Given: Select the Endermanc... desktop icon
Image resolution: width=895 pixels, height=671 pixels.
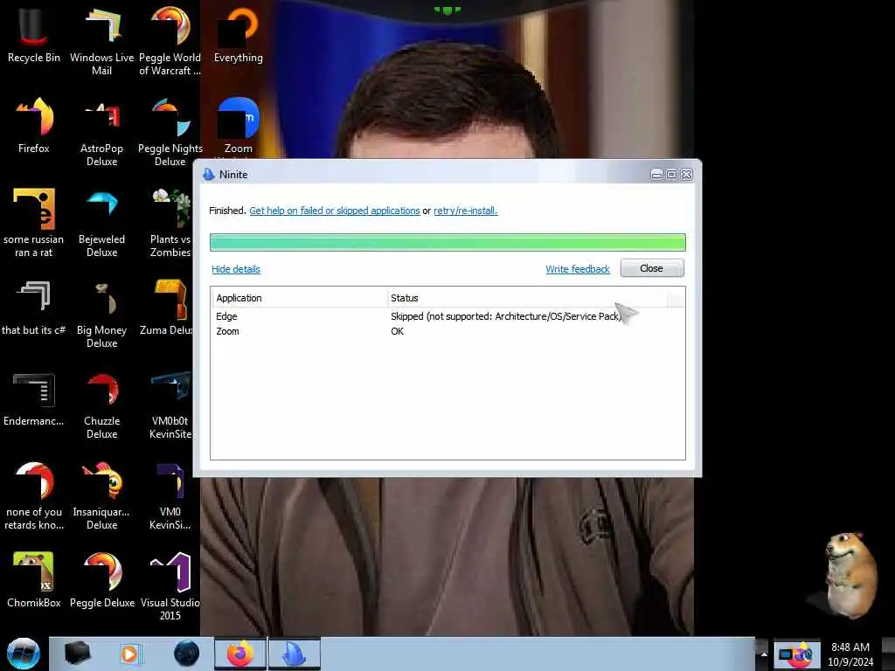Looking at the screenshot, I should (34, 398).
